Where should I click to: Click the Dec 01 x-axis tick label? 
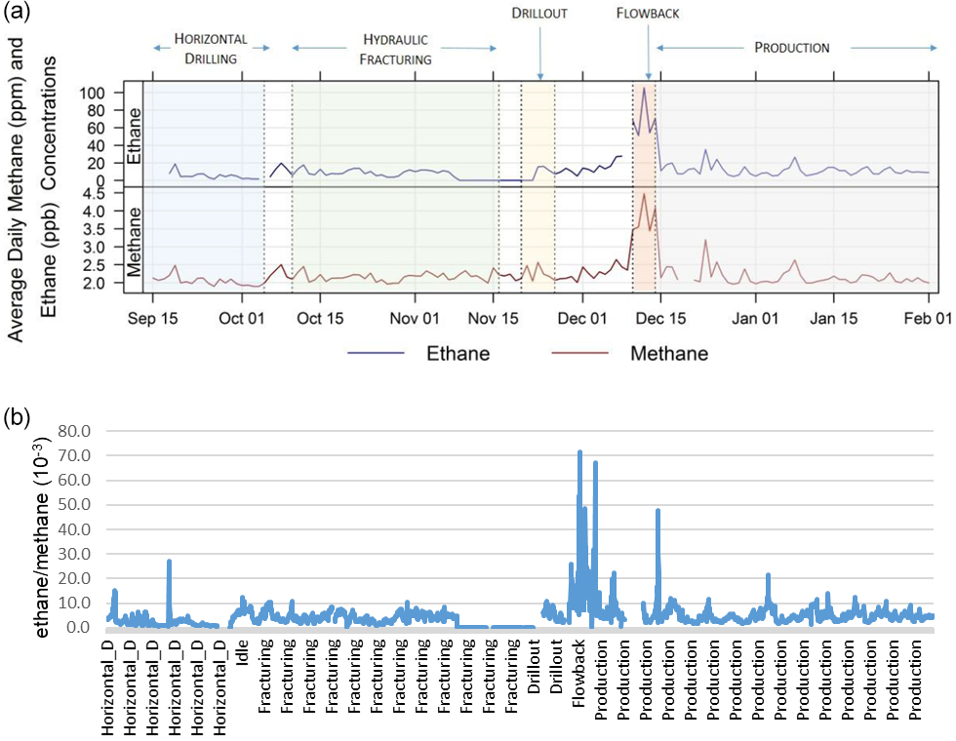584,318
